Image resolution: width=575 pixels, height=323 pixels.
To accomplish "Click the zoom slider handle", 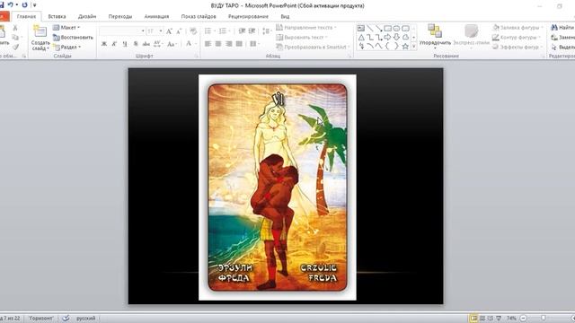I will (544, 319).
